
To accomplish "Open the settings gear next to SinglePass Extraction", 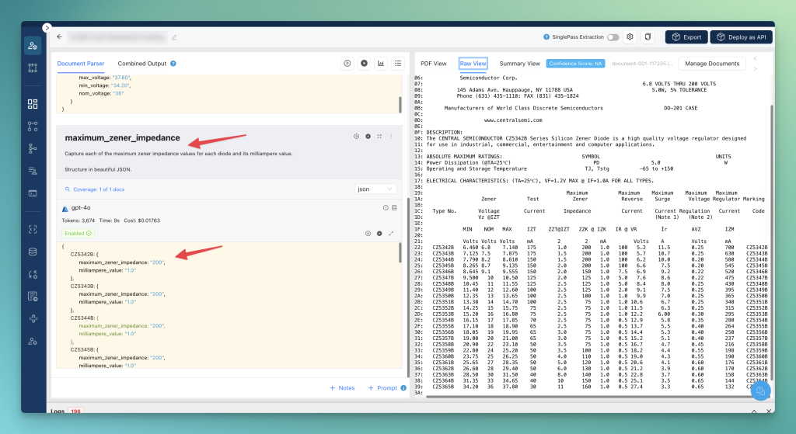I will tap(630, 36).
